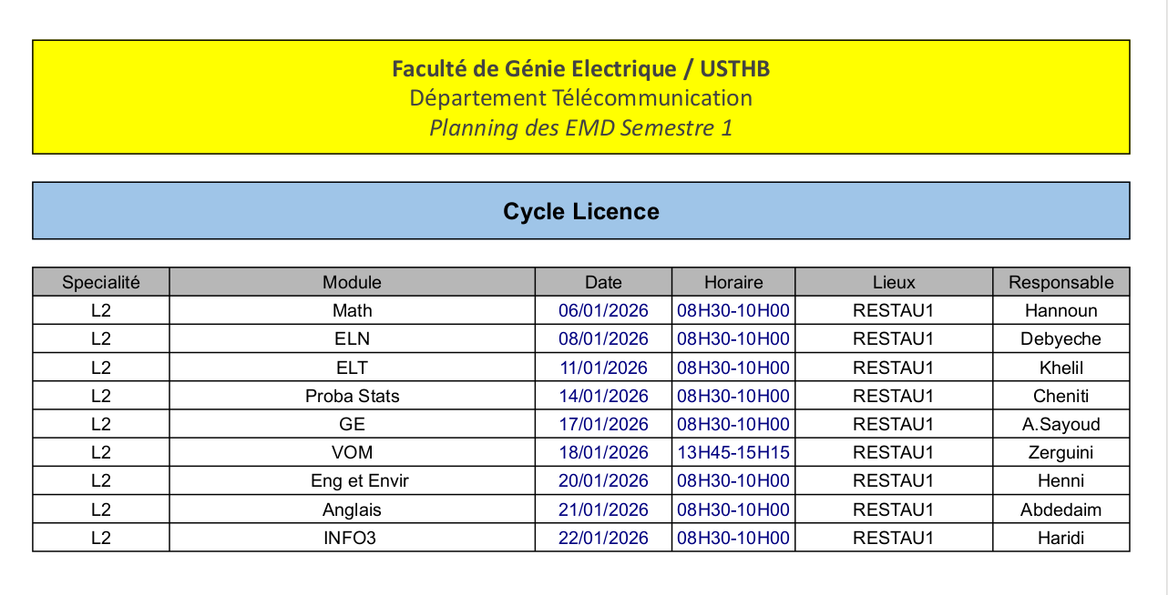Image resolution: width=1168 pixels, height=595 pixels.
Task: Click the 'Faculté de Génie Electrique / USTHB' title
Action: [x=581, y=68]
